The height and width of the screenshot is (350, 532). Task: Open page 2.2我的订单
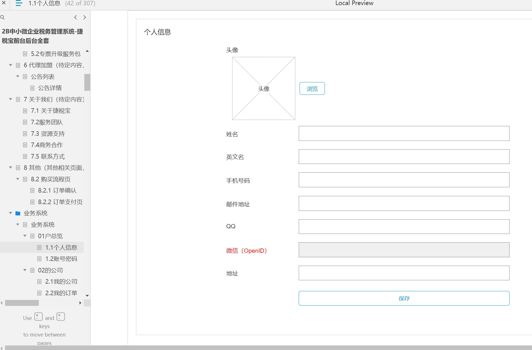coord(61,293)
